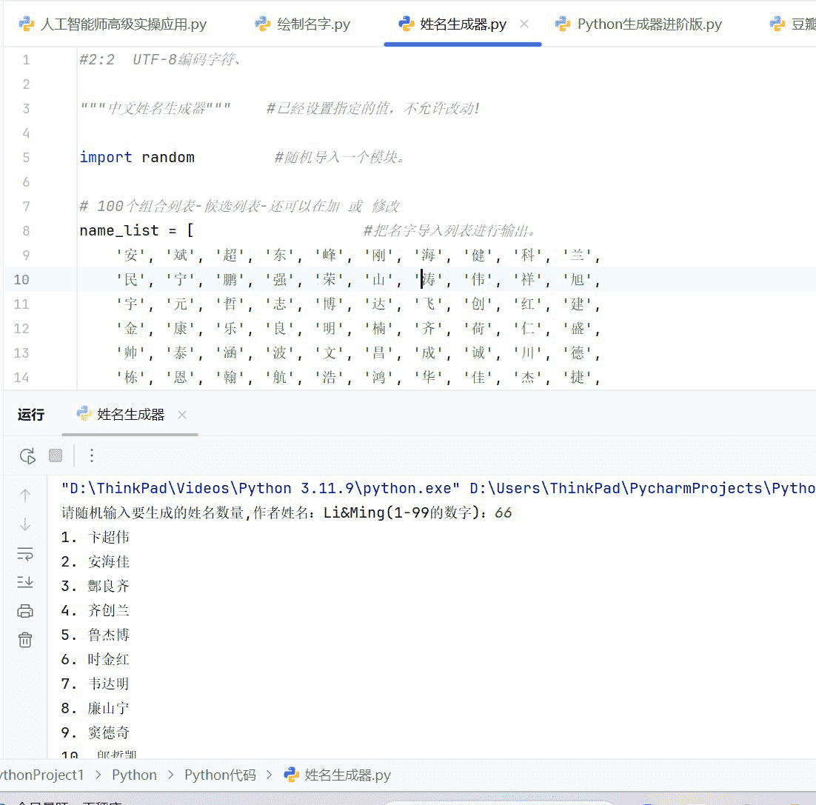Click Python file icon on 绘制名字.py tab
The height and width of the screenshot is (805, 816).
pos(262,24)
